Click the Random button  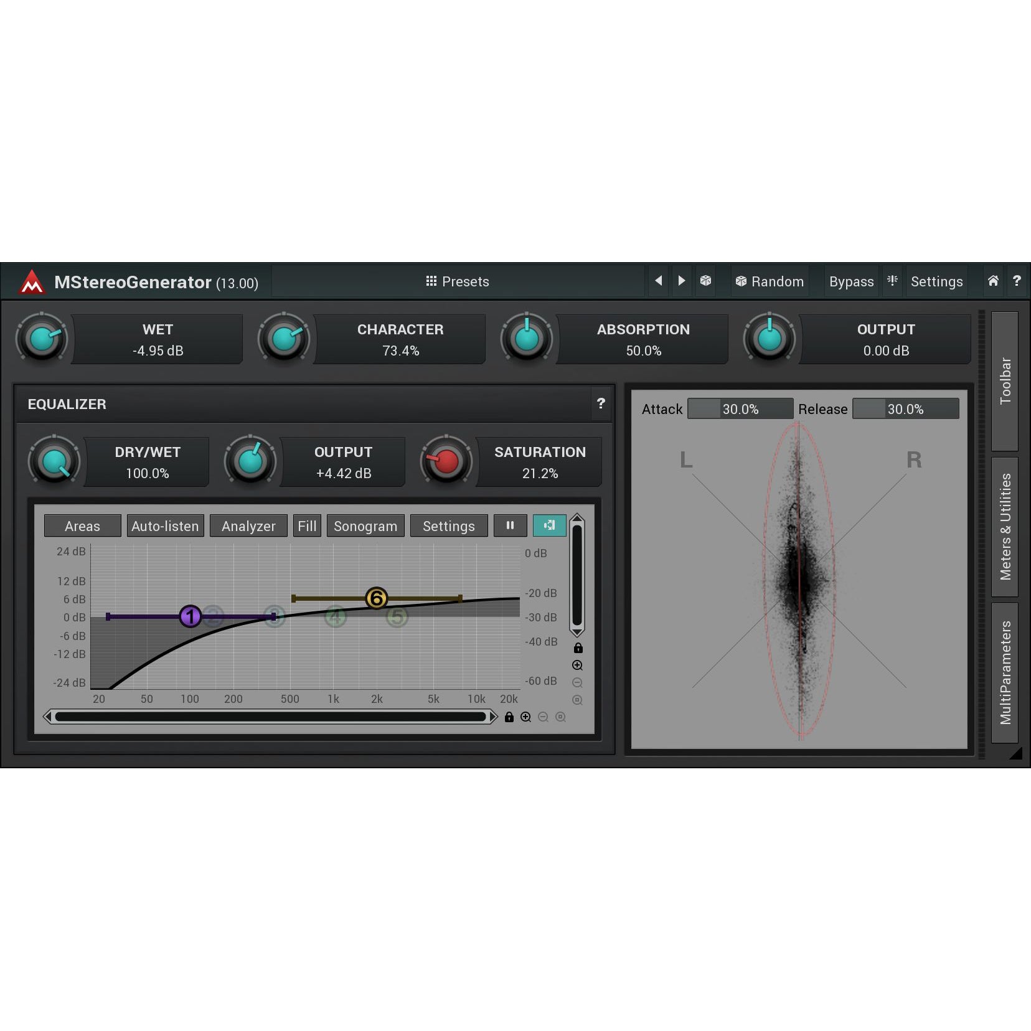[770, 281]
